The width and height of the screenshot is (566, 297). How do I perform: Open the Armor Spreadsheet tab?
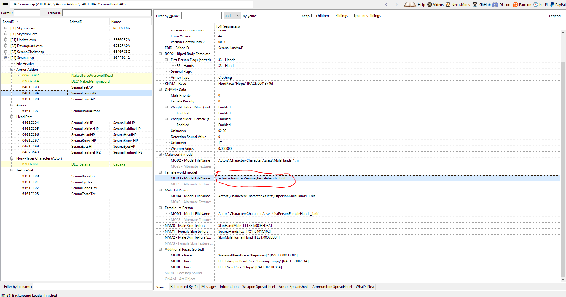[x=293, y=287]
